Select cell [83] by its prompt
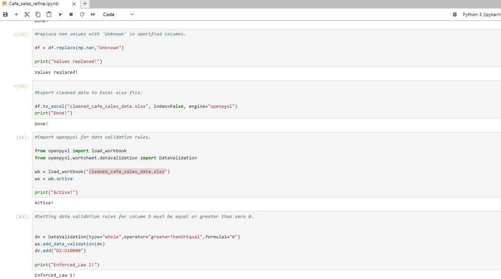This screenshot has width=501, height=279. [22, 217]
